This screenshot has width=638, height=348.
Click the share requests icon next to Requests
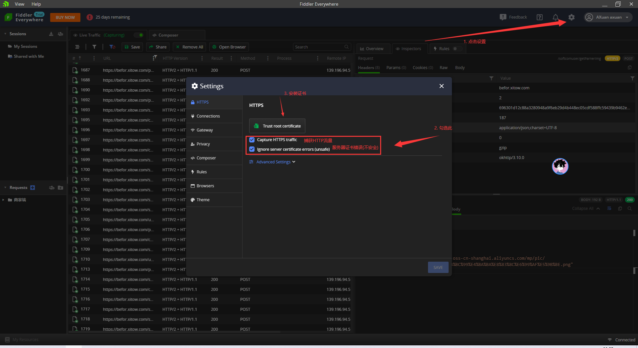pos(52,188)
